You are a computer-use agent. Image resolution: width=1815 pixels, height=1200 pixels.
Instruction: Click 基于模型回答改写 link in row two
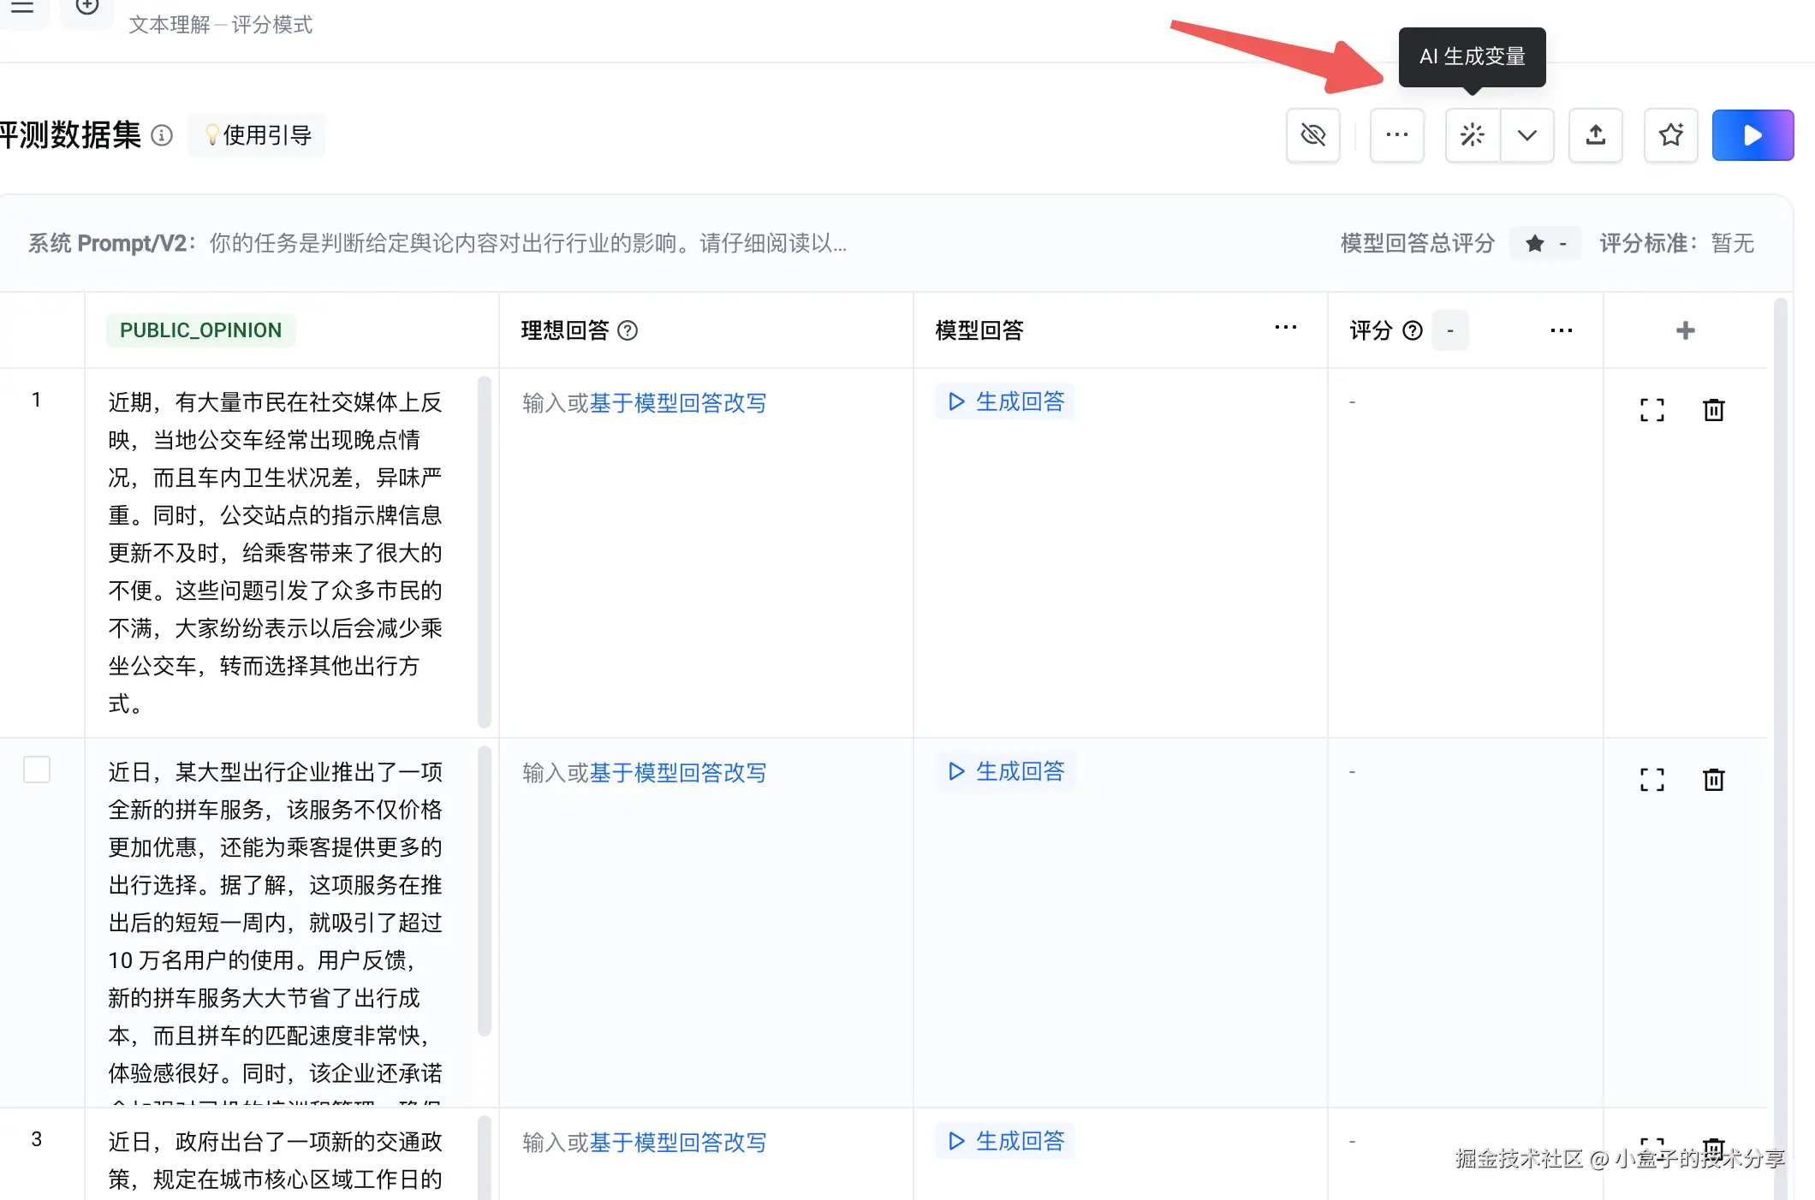[x=678, y=773]
